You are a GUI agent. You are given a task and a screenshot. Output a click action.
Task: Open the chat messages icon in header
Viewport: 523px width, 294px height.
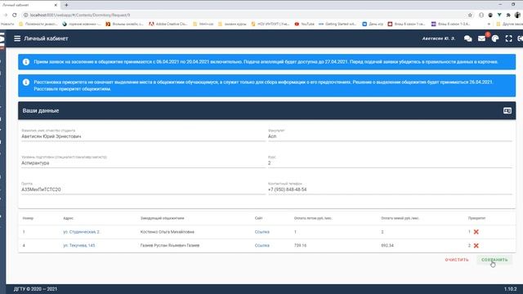click(467, 38)
